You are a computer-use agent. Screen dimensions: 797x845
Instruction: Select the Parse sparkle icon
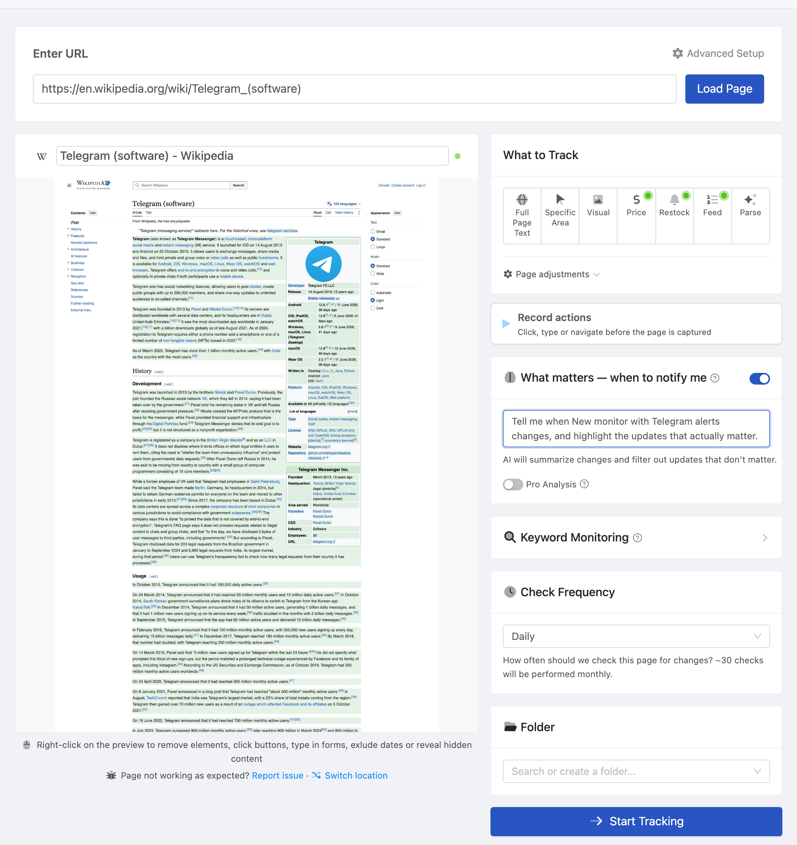point(750,199)
